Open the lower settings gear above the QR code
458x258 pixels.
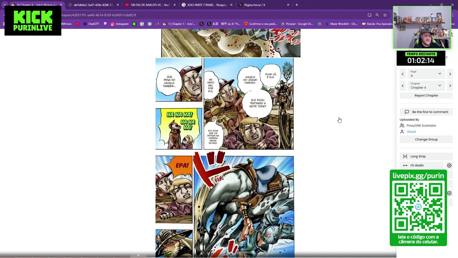pos(449,193)
